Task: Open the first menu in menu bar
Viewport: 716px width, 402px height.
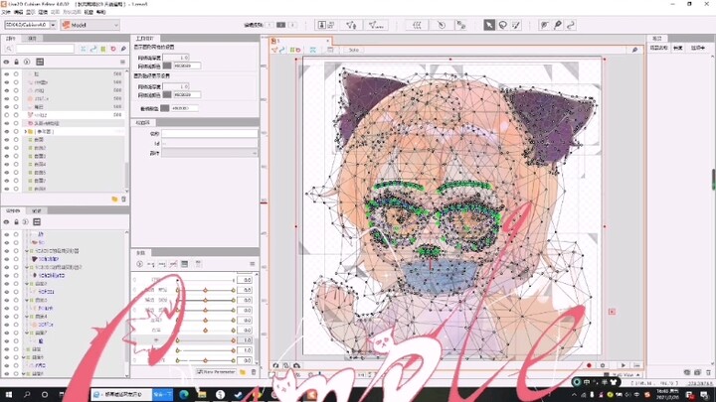Action: (6, 12)
